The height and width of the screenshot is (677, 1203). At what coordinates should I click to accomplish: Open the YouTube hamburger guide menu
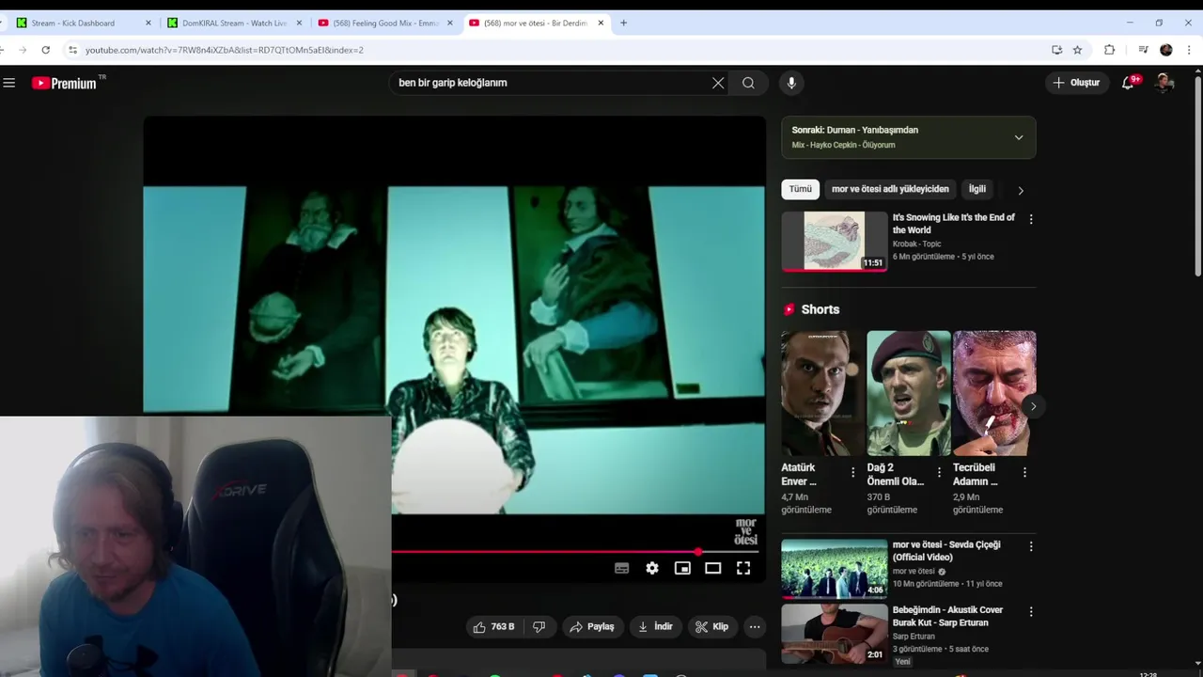pyautogui.click(x=9, y=83)
